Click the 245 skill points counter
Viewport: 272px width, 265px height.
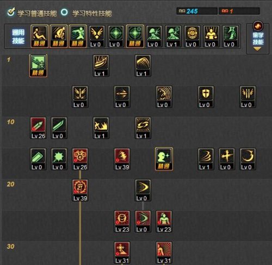pos(197,11)
